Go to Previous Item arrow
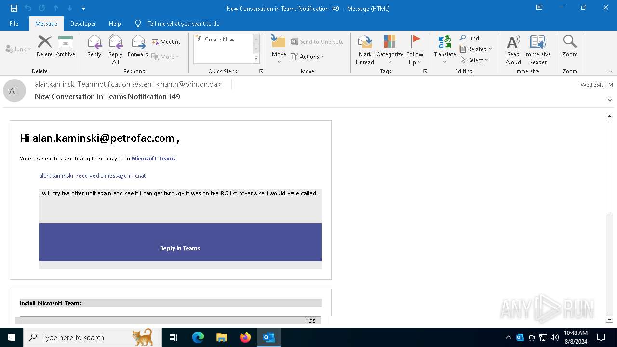Image resolution: width=617 pixels, height=347 pixels. pos(56,8)
